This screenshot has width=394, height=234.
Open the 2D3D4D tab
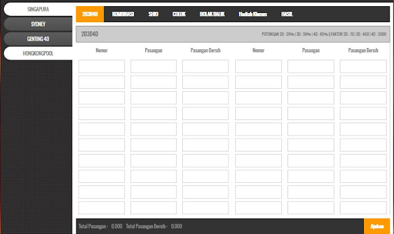coord(90,14)
